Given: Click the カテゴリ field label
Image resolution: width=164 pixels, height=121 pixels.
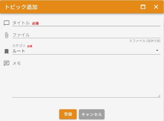Looking at the screenshot, I should tap(19, 46).
